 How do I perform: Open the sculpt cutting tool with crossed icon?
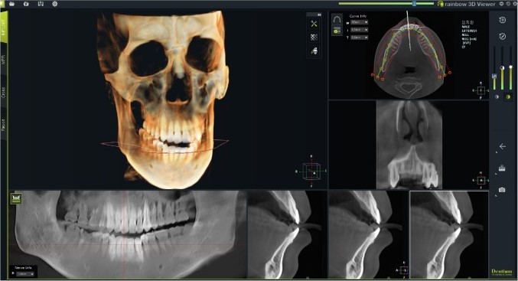point(314,24)
